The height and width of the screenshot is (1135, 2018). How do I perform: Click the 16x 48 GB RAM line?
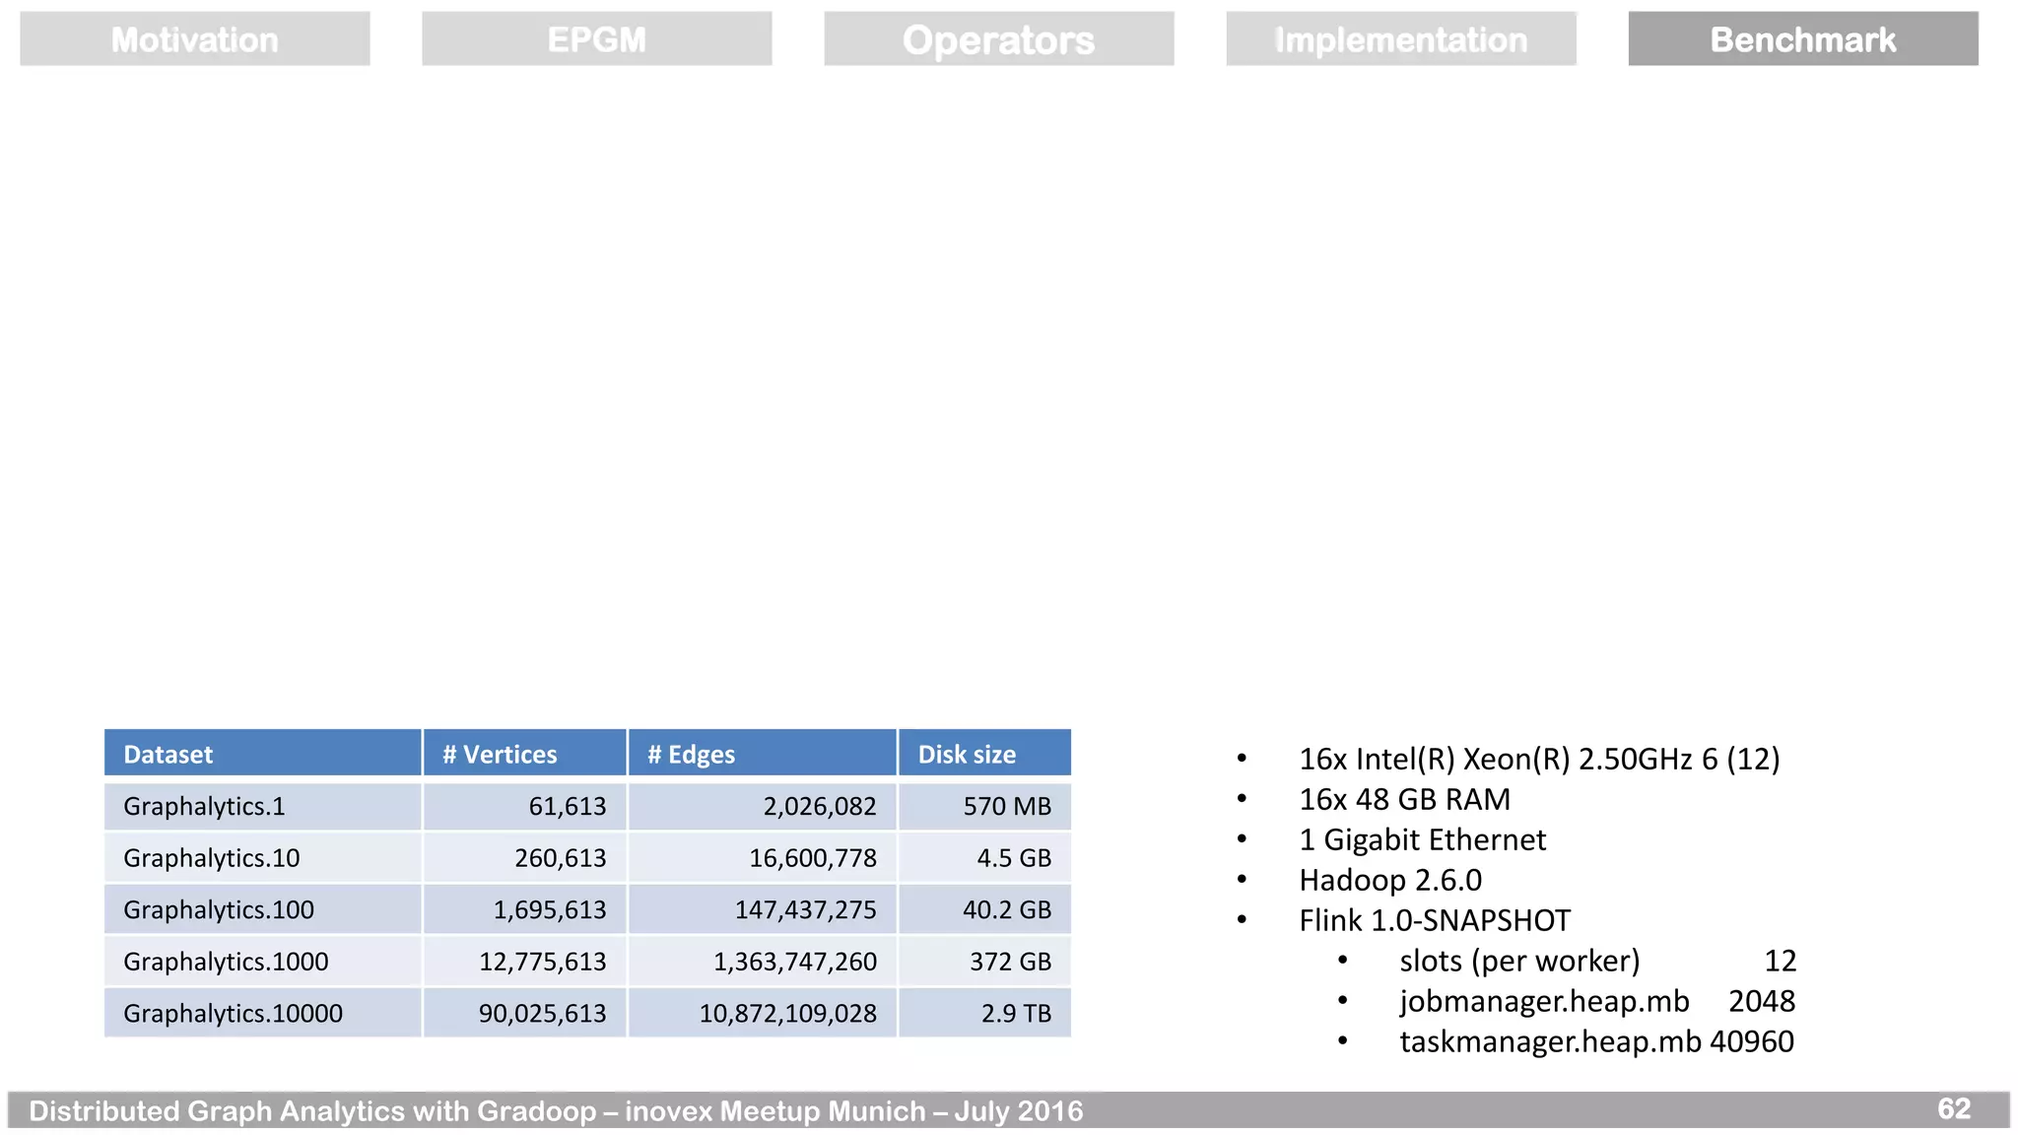[1404, 799]
